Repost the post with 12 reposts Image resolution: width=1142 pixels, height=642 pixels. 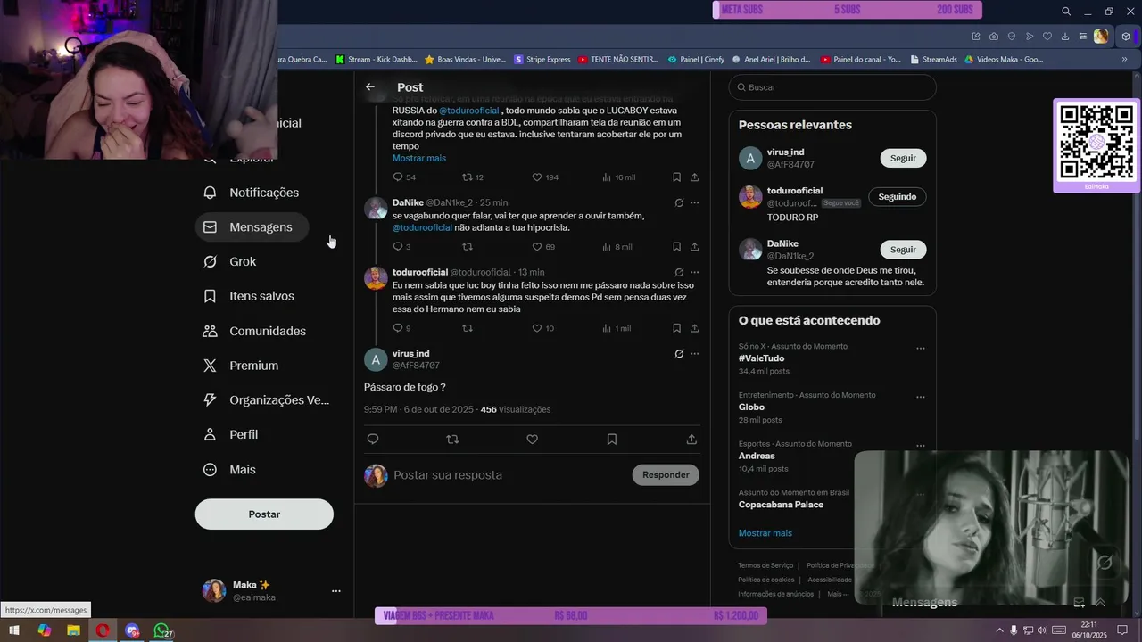click(473, 177)
